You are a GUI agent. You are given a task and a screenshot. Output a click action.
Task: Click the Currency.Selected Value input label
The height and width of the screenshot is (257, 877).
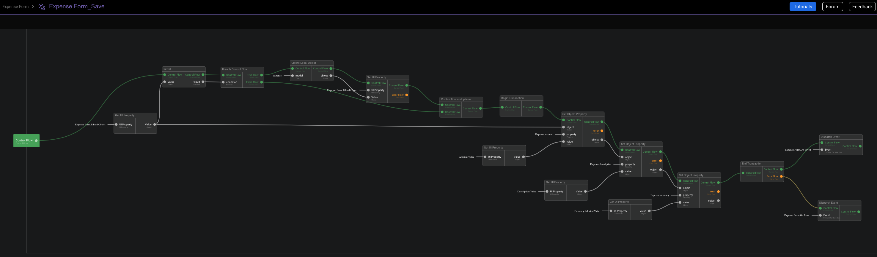pyautogui.click(x=587, y=211)
